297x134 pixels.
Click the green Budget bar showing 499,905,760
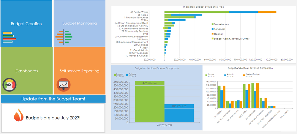[x=150, y=102]
